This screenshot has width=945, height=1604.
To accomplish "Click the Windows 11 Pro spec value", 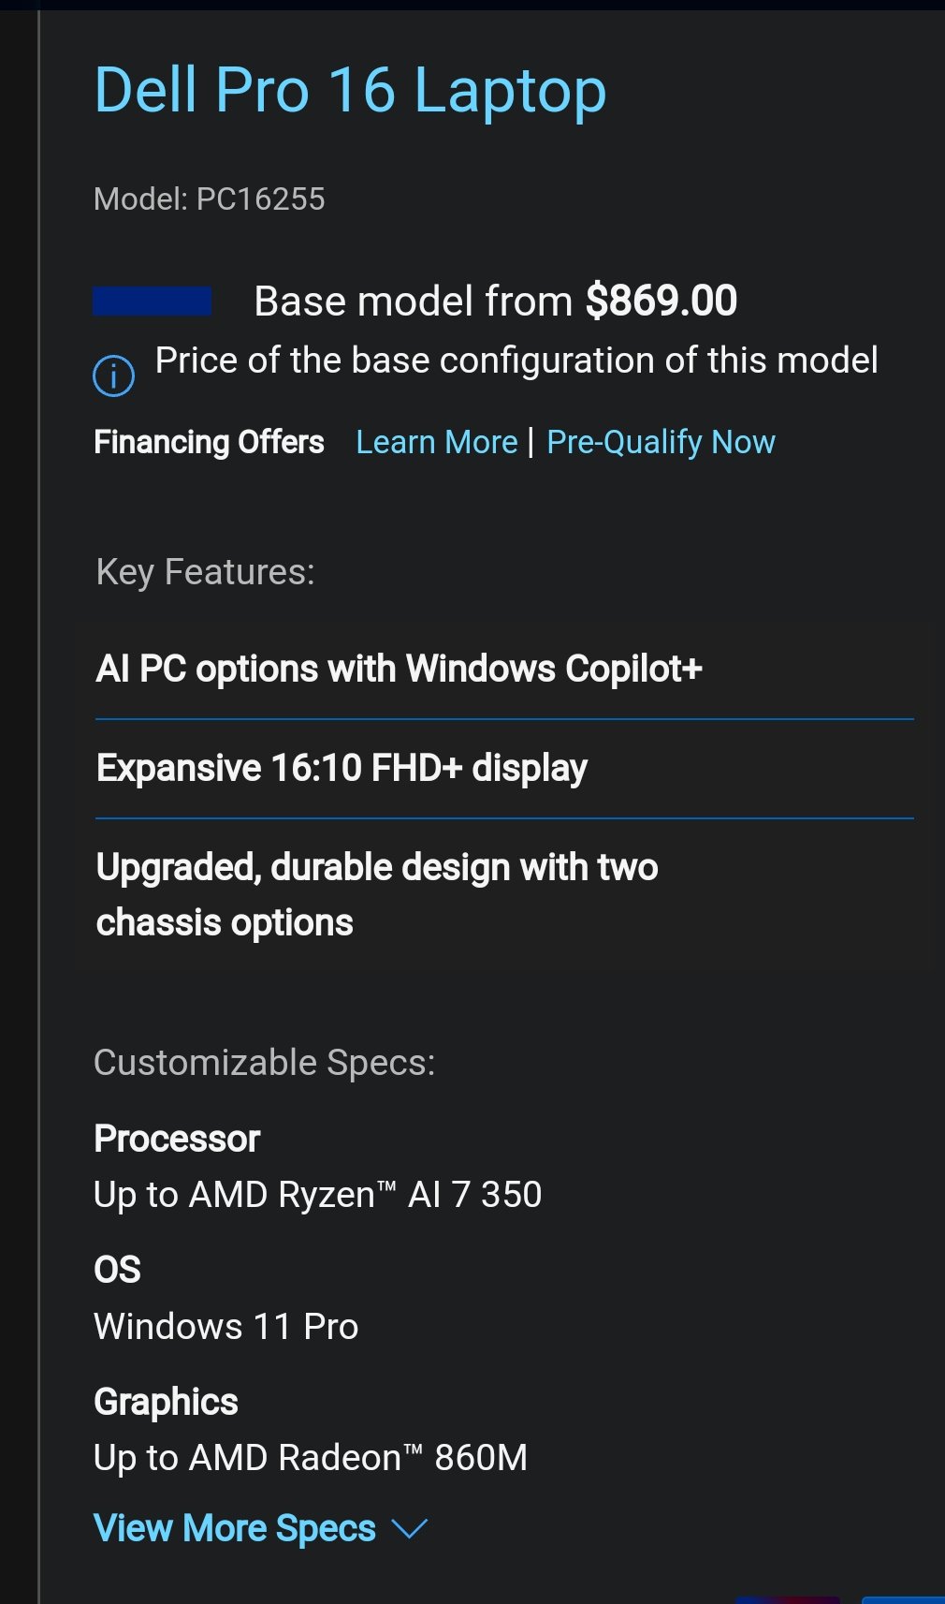I will tap(226, 1327).
